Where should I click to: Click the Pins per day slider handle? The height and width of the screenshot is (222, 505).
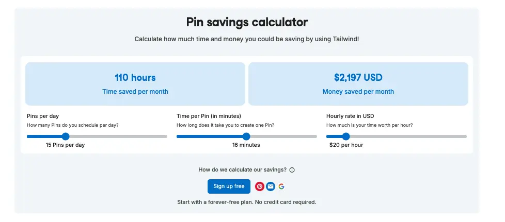[x=66, y=136]
